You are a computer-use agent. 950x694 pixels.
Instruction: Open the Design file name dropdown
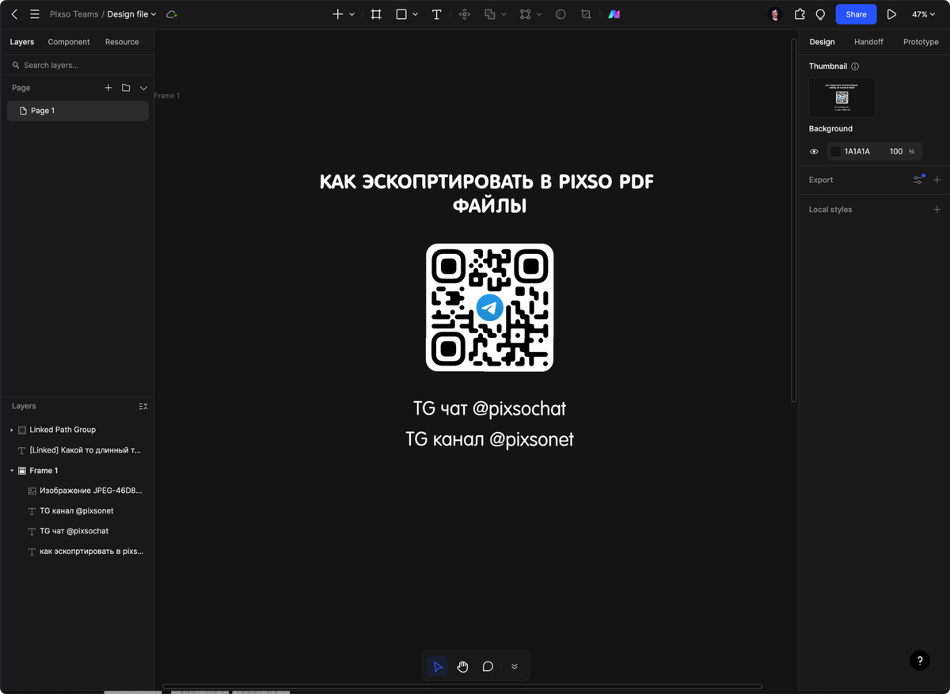point(132,14)
